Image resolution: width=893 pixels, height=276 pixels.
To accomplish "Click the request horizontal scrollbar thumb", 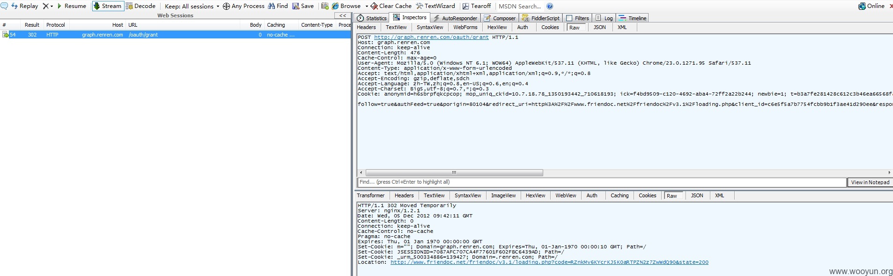I will pos(454,172).
